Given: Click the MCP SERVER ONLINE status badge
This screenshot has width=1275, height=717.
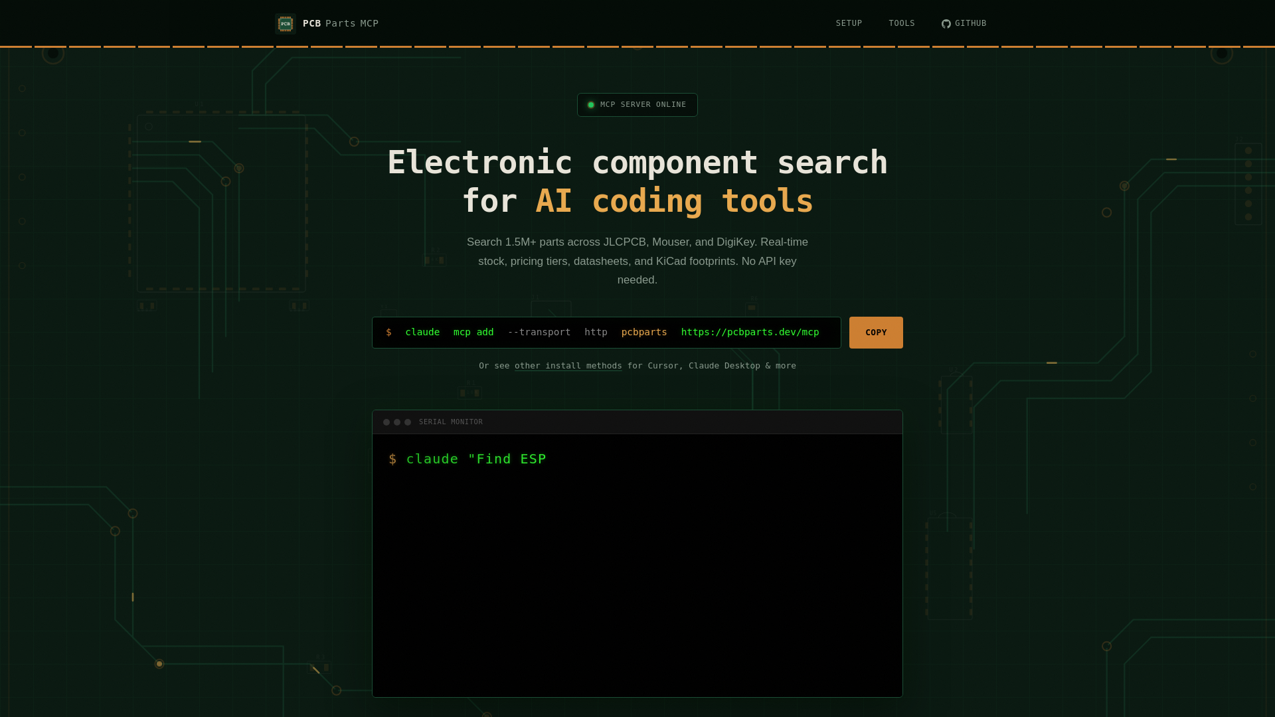Looking at the screenshot, I should tap(637, 105).
